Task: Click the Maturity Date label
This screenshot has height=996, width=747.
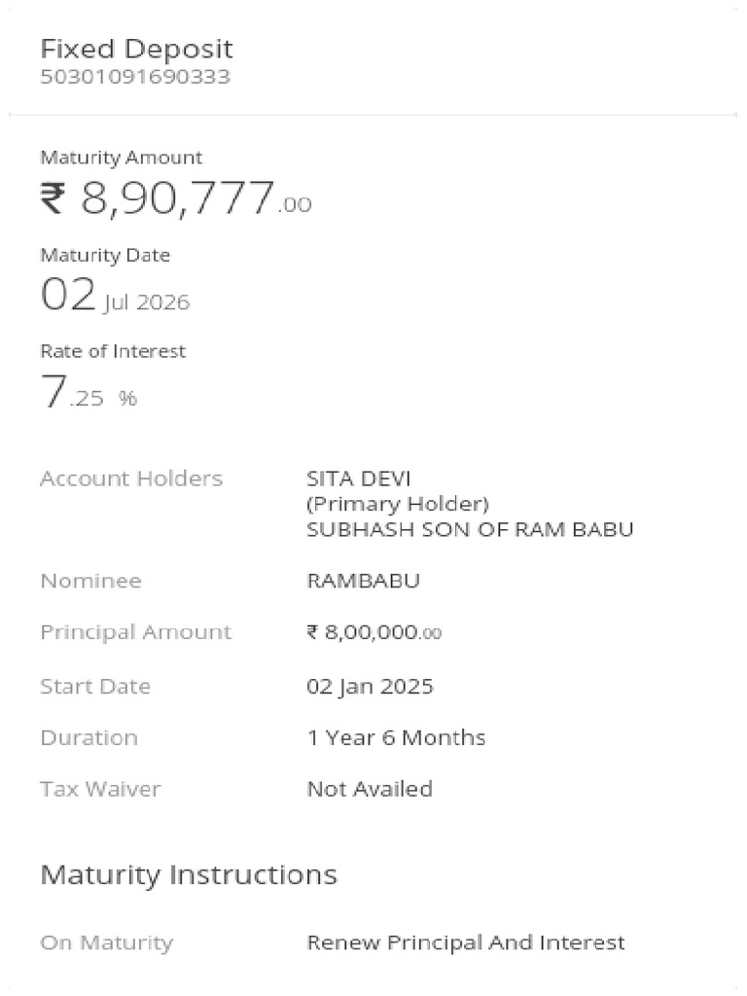Action: coord(105,256)
